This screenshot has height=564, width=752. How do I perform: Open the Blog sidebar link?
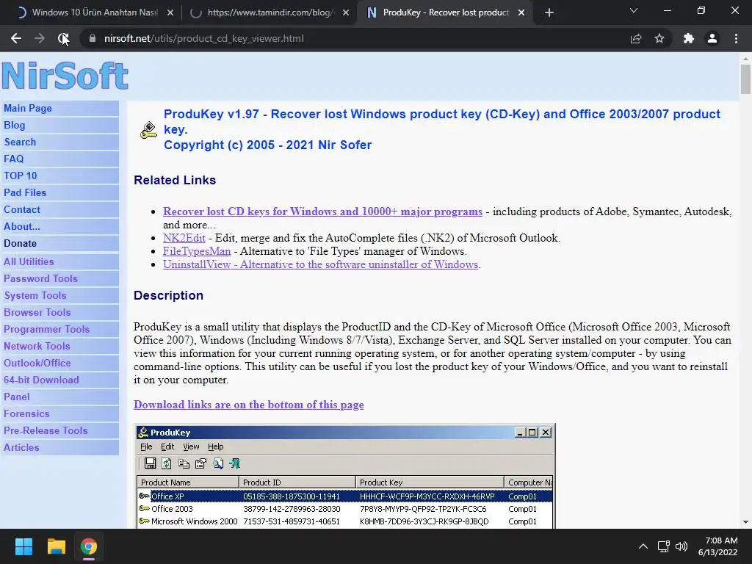point(60,125)
